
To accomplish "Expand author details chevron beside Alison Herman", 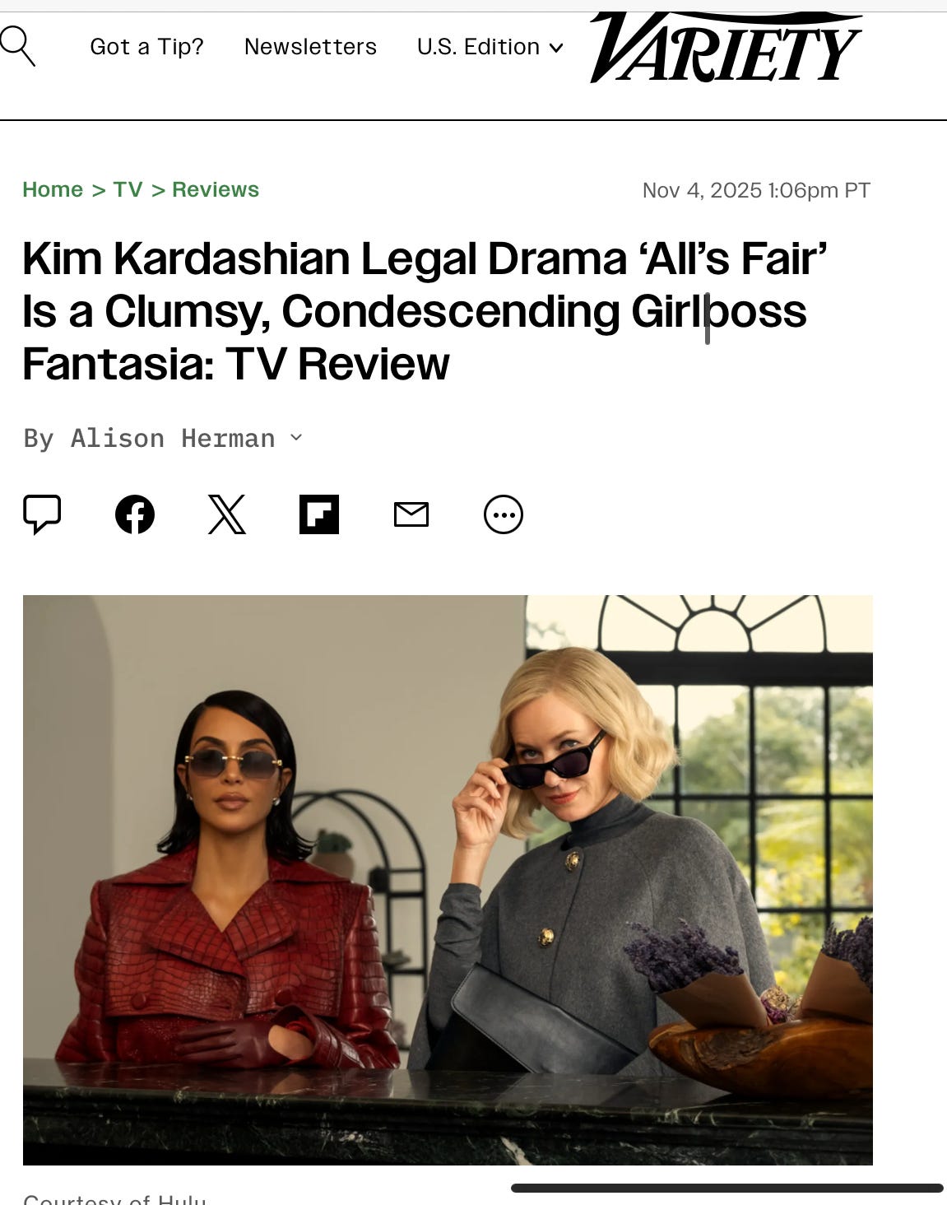I will click(296, 437).
